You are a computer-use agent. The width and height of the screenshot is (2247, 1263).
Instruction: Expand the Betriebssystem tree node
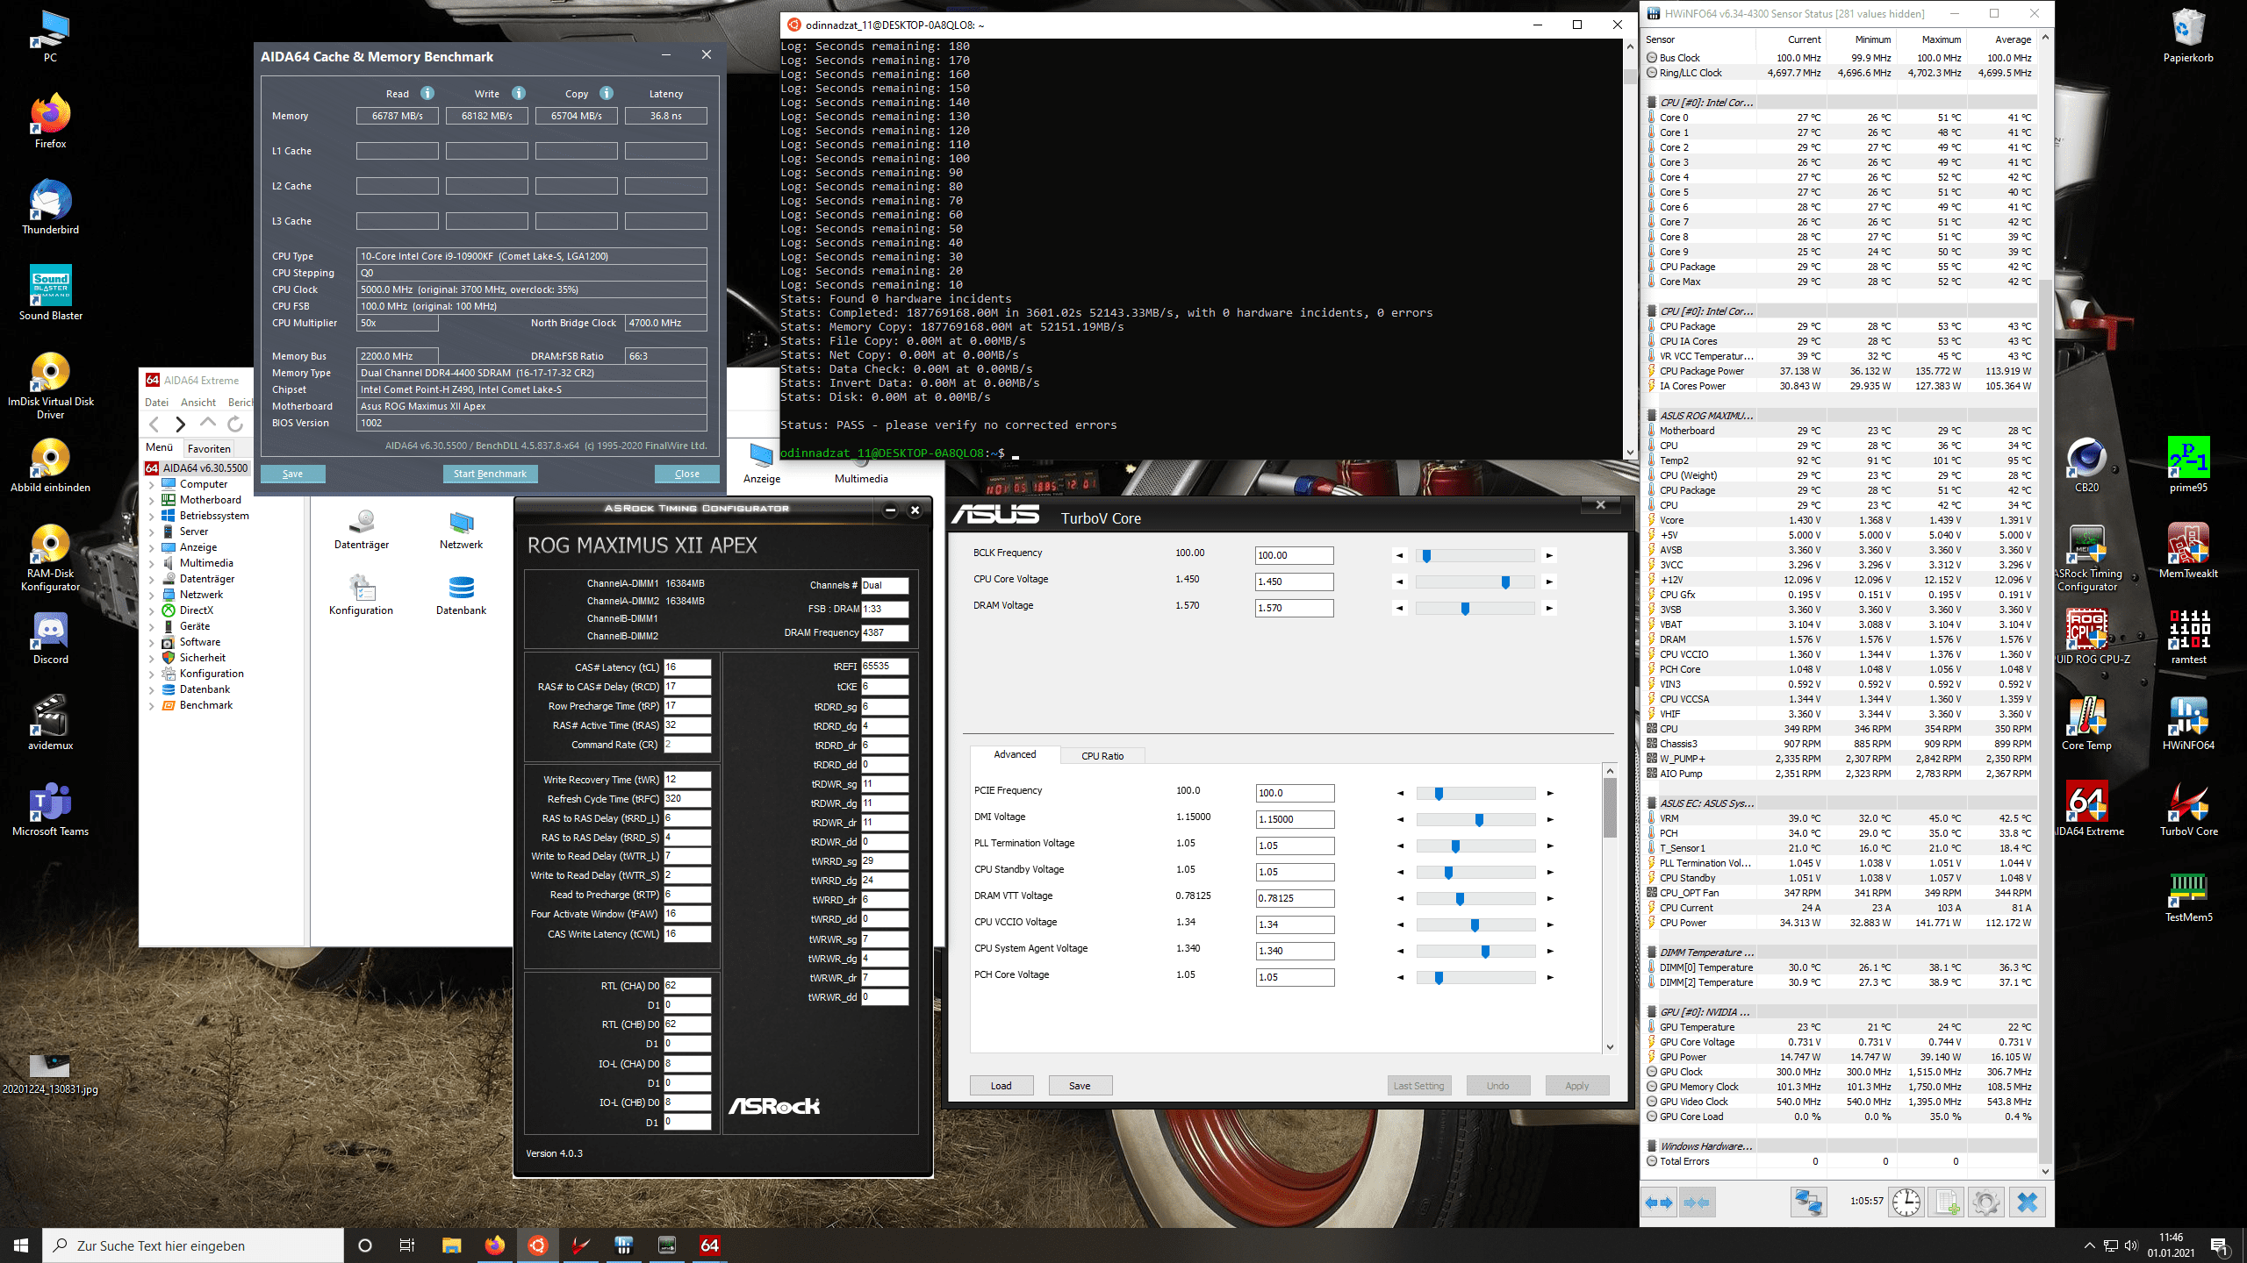(152, 516)
